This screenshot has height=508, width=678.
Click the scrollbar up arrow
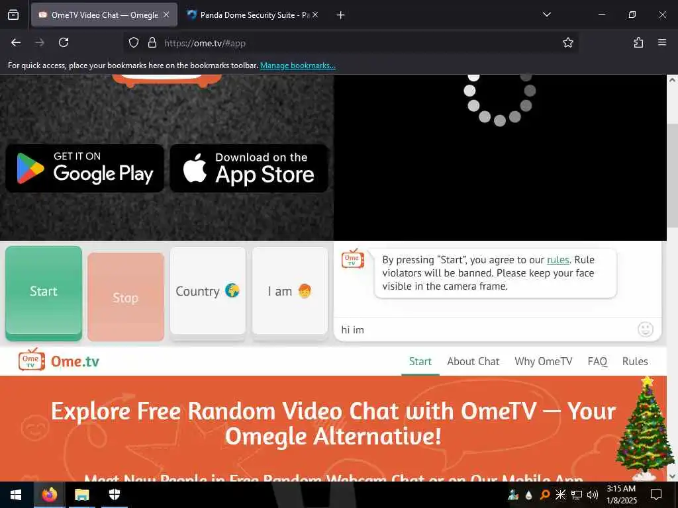(x=673, y=80)
